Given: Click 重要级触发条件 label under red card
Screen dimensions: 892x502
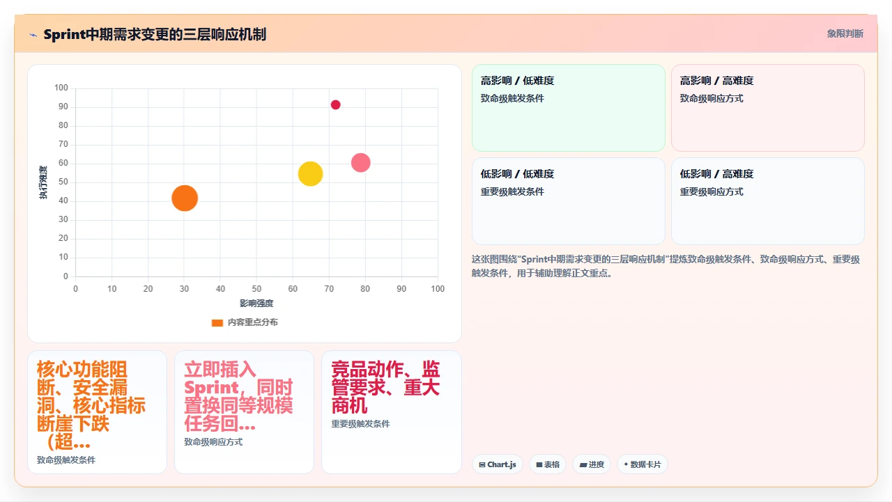Looking at the screenshot, I should [x=360, y=424].
